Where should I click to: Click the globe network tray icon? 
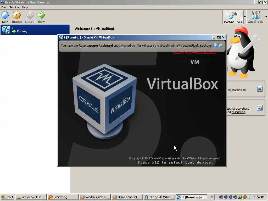pyautogui.click(x=240, y=197)
